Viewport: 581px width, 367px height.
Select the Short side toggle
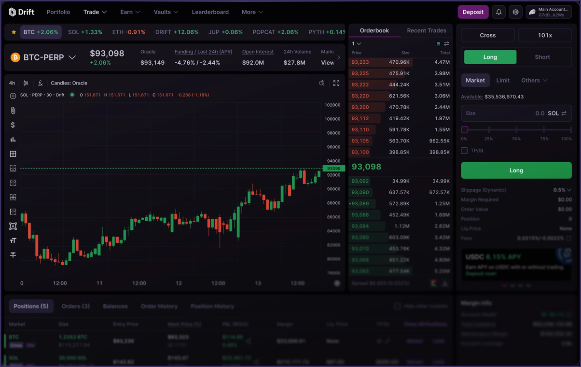point(542,57)
